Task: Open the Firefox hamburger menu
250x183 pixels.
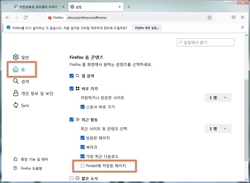Action: coord(243,17)
